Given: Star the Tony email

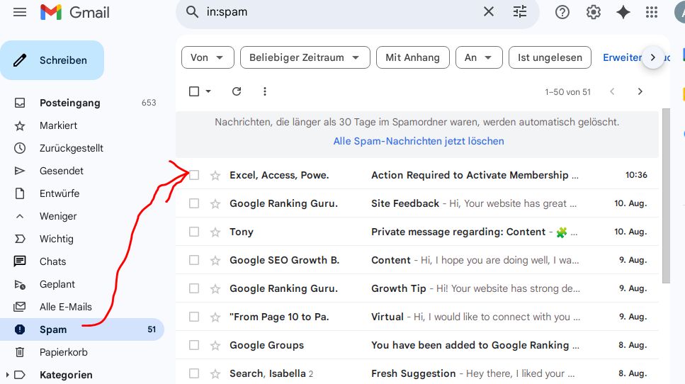Looking at the screenshot, I should pos(215,232).
